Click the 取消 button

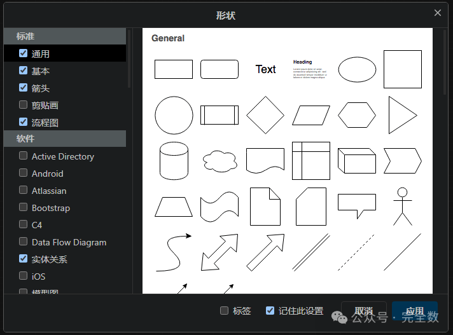pyautogui.click(x=363, y=311)
